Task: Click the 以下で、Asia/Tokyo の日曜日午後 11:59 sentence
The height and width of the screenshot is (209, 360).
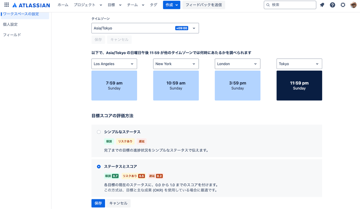Action: [171, 53]
